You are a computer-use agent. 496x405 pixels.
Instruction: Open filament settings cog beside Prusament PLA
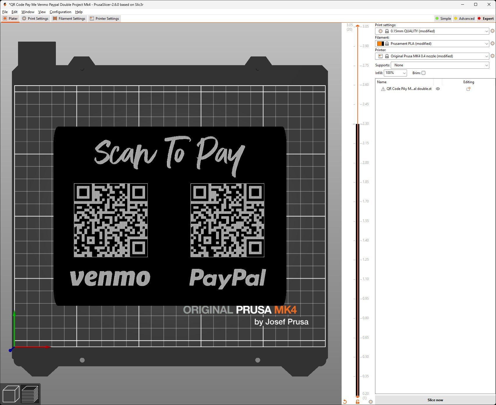click(x=493, y=43)
